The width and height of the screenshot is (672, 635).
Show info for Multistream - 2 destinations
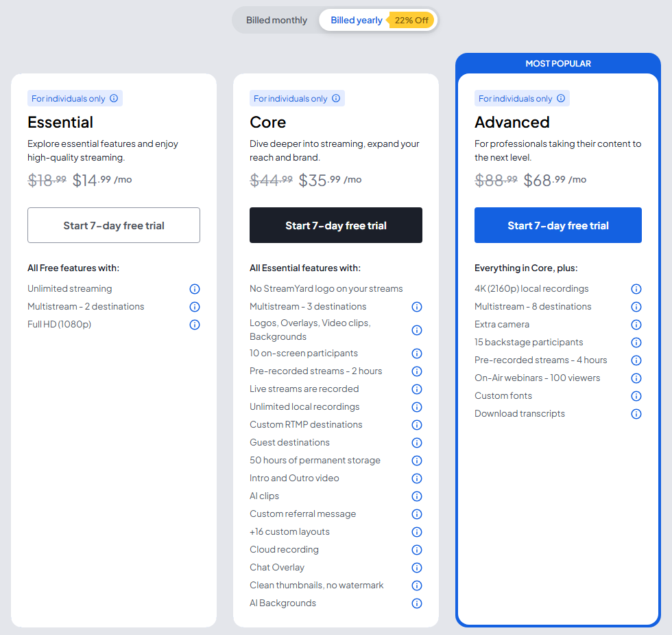195,307
